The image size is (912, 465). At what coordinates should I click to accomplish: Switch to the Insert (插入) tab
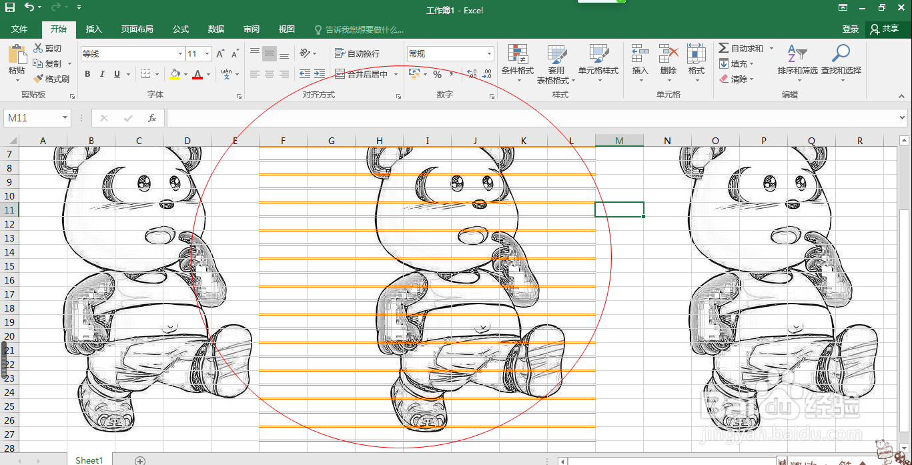point(94,29)
